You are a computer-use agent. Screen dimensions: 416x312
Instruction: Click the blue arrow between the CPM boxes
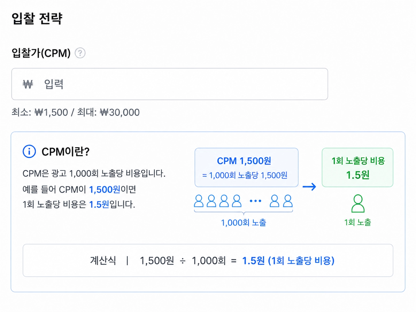pos(309,187)
